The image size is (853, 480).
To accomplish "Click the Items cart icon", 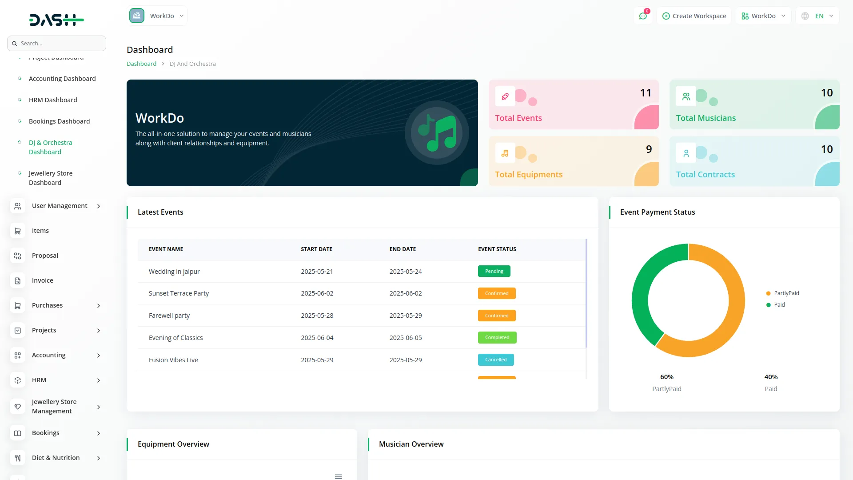I will [x=18, y=231].
